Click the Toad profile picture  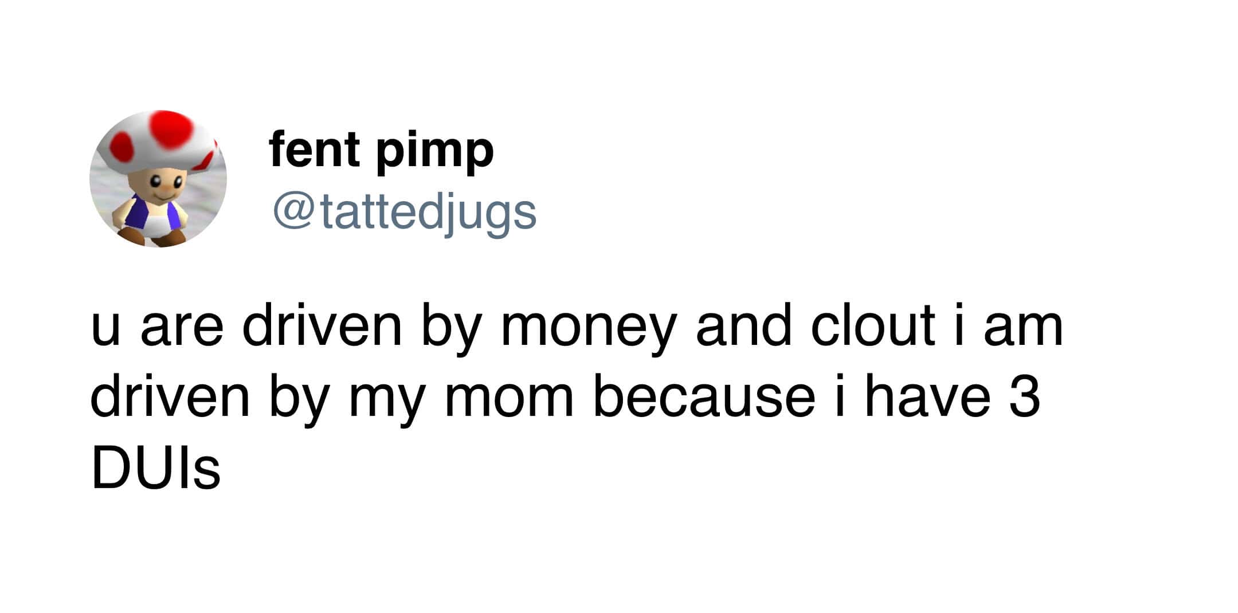tap(158, 179)
